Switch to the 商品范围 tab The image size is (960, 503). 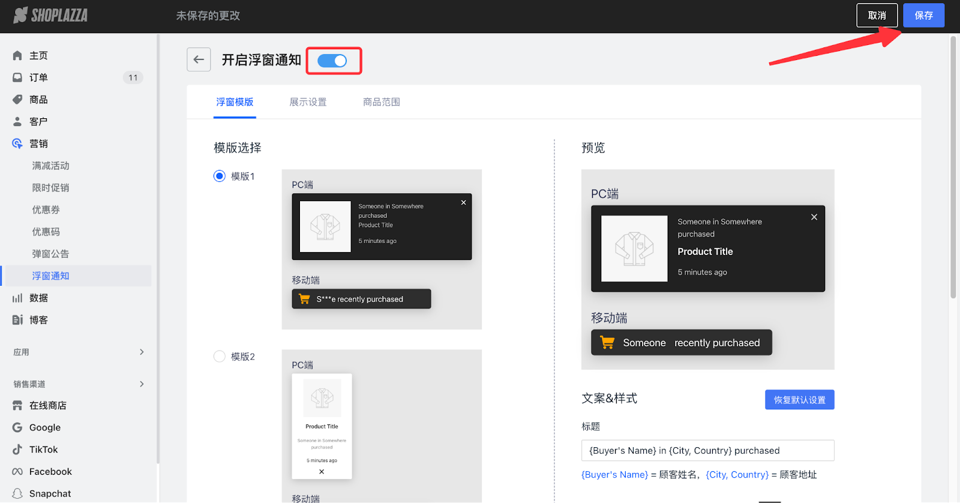(381, 102)
